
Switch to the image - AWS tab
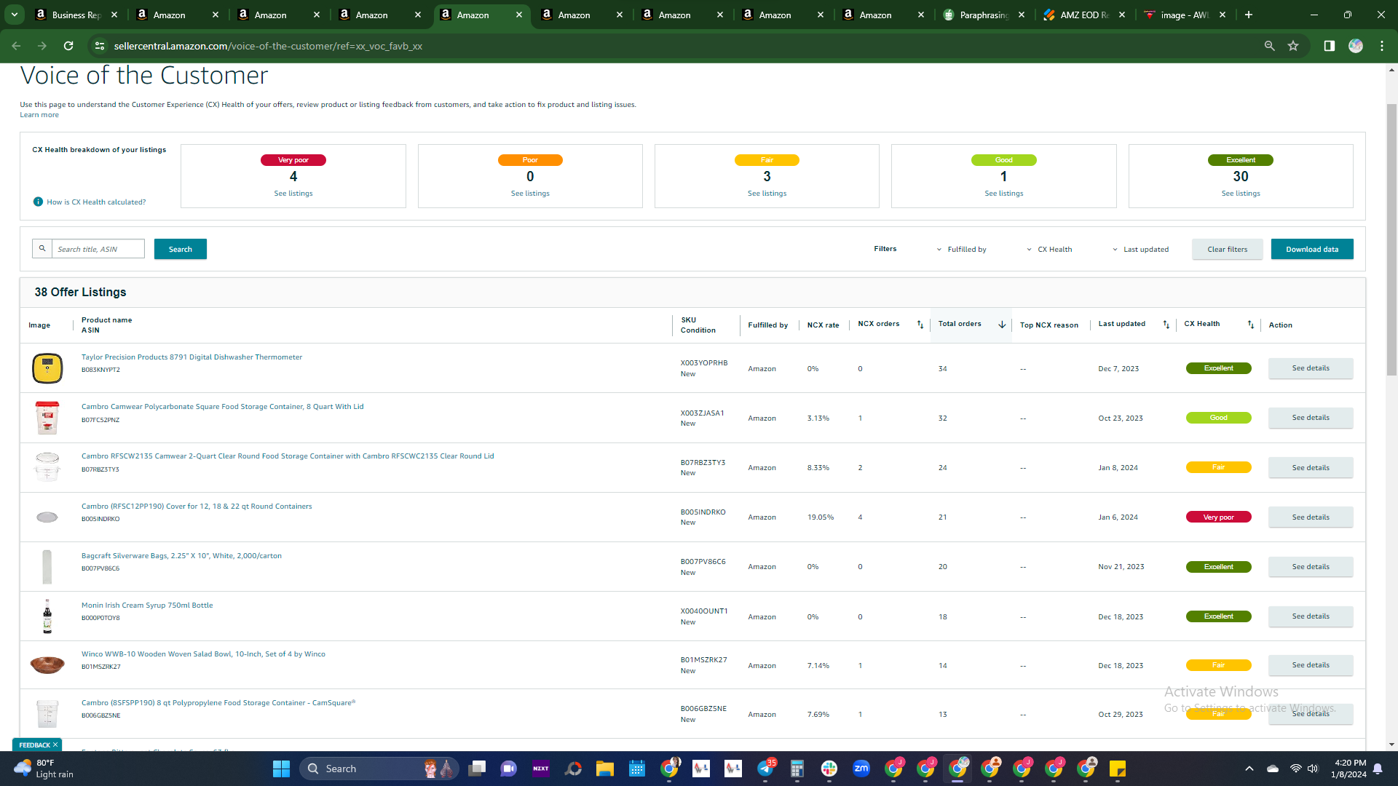pos(1185,15)
